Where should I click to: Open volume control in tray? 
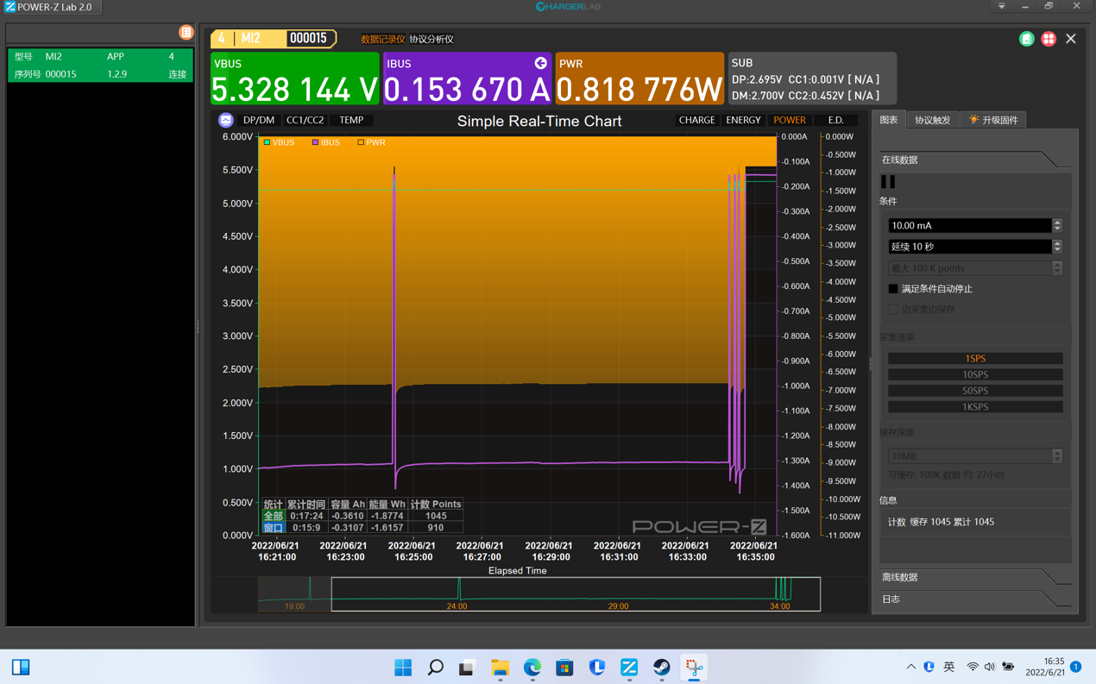click(x=990, y=667)
